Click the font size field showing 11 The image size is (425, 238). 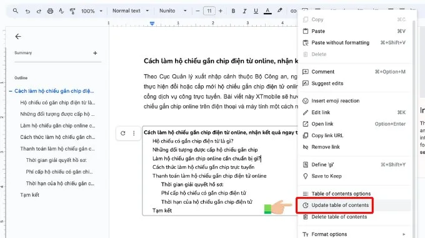click(x=209, y=11)
